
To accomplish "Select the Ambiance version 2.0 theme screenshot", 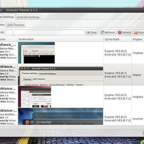I will point(60,76).
